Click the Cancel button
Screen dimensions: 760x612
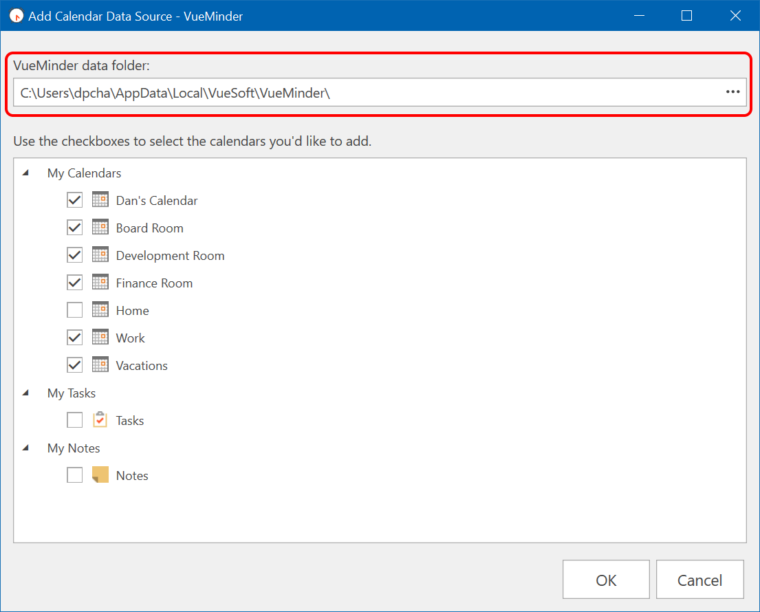pos(699,580)
